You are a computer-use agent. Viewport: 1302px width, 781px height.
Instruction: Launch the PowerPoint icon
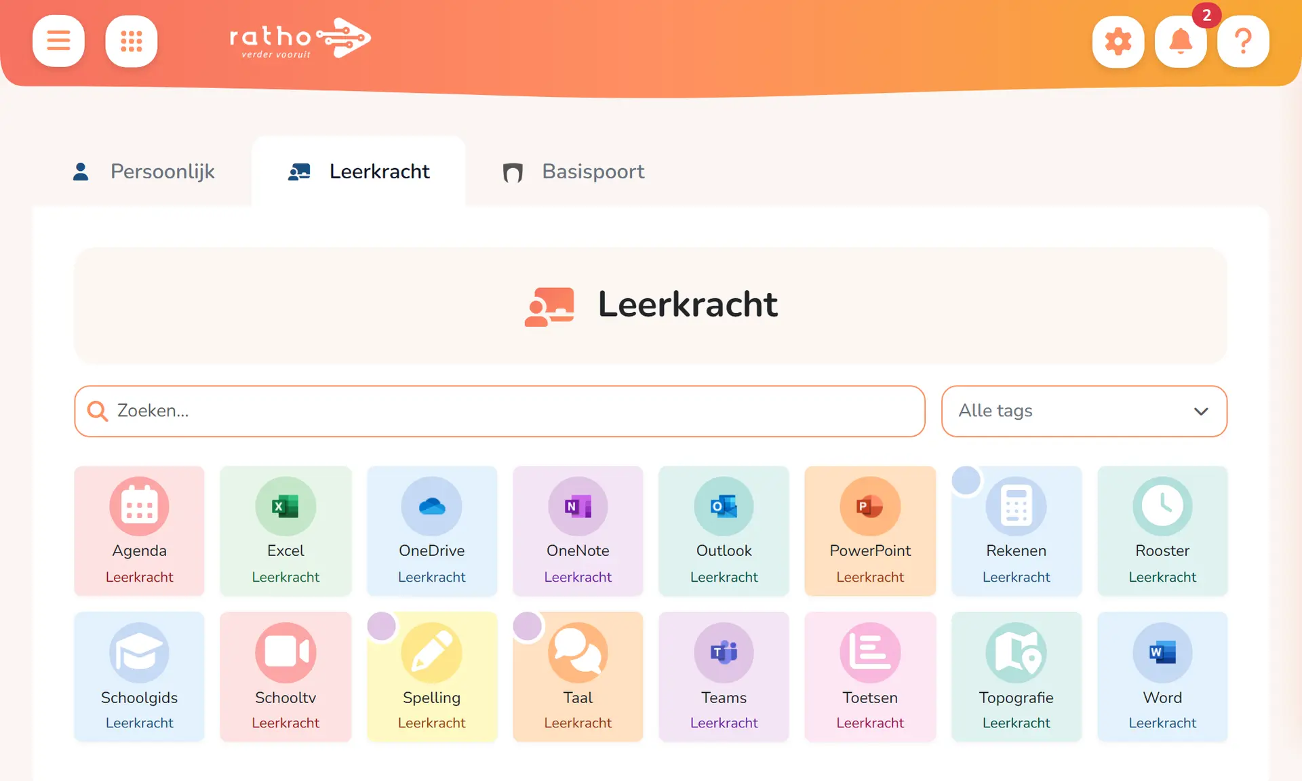pyautogui.click(x=870, y=506)
